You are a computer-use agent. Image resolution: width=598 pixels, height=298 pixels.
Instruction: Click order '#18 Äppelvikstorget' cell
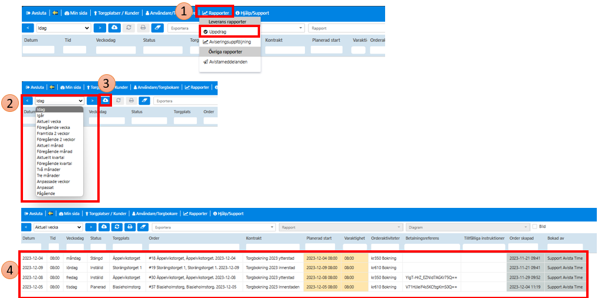click(x=194, y=257)
